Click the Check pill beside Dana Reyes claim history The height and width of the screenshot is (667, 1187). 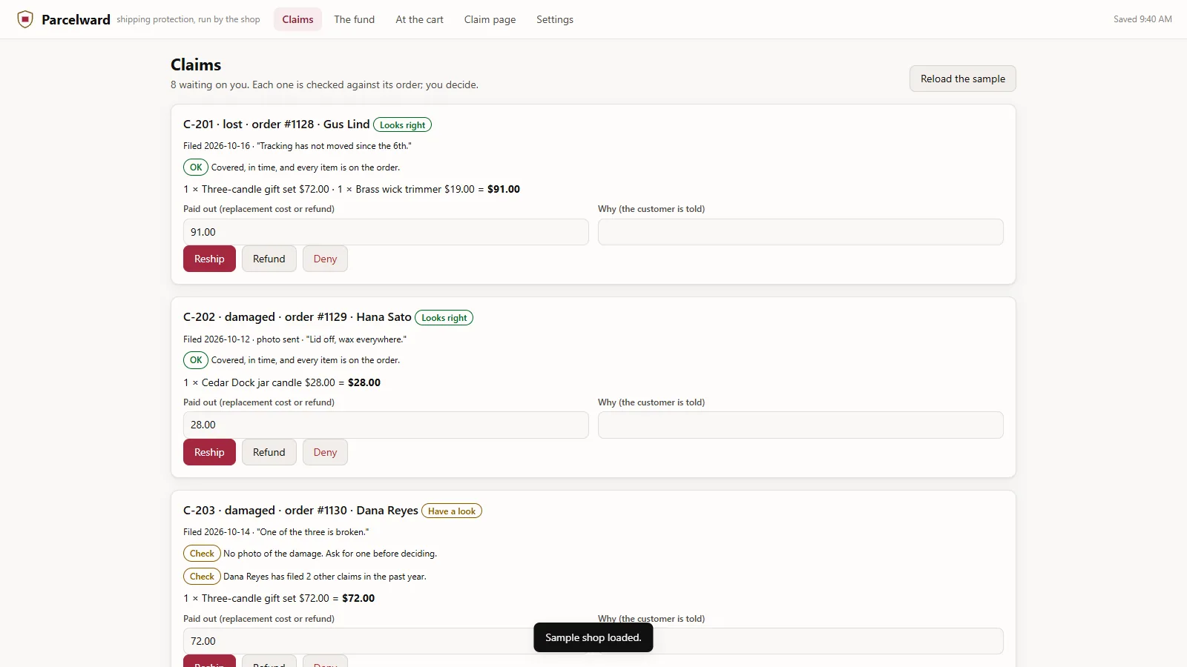(x=202, y=577)
